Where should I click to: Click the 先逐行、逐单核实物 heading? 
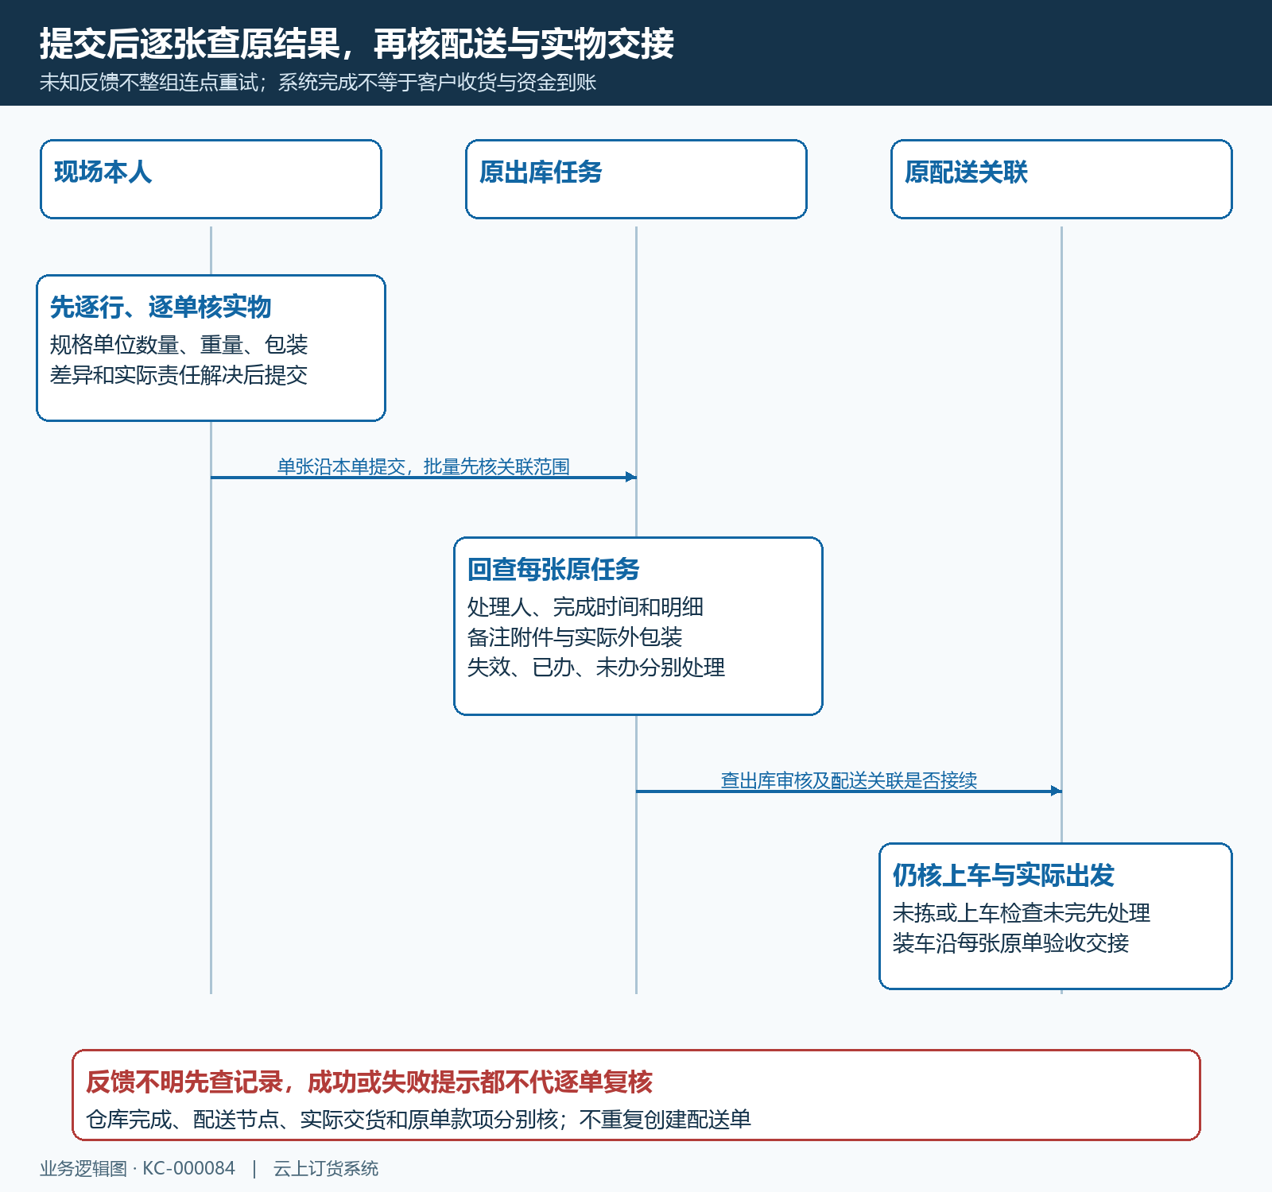[161, 307]
